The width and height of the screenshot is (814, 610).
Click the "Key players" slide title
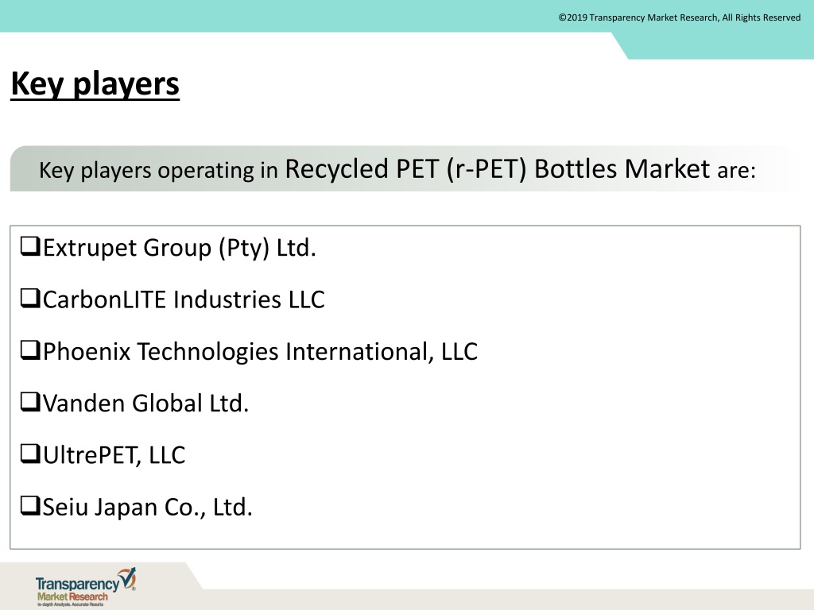click(95, 84)
